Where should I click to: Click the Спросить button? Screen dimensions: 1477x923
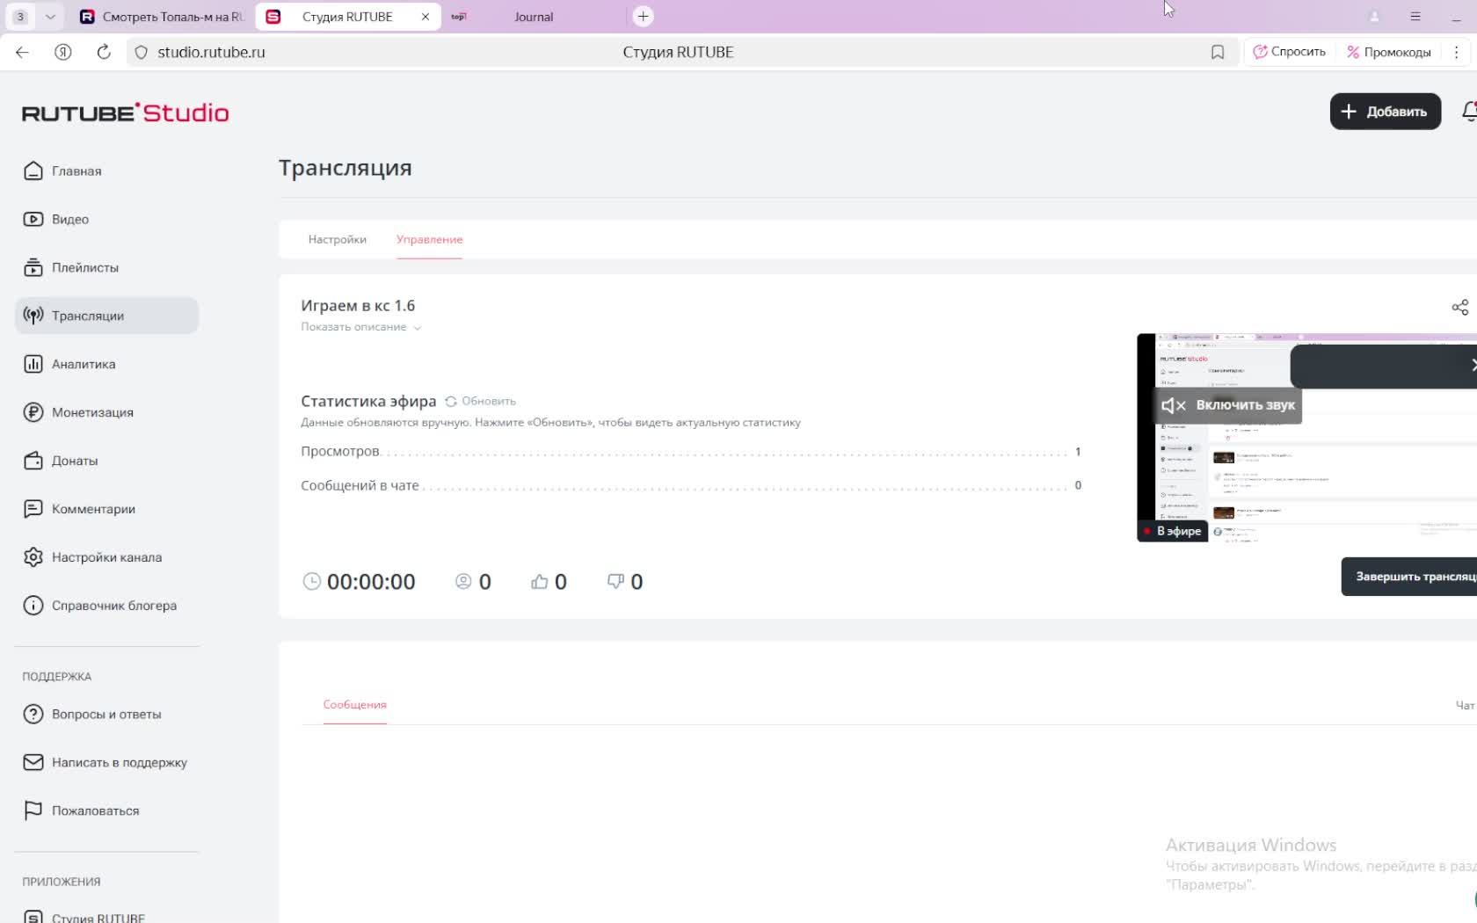[1289, 52]
